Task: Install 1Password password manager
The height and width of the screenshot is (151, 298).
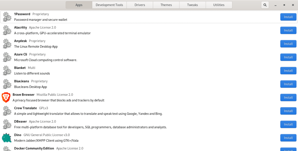Action: point(288,17)
